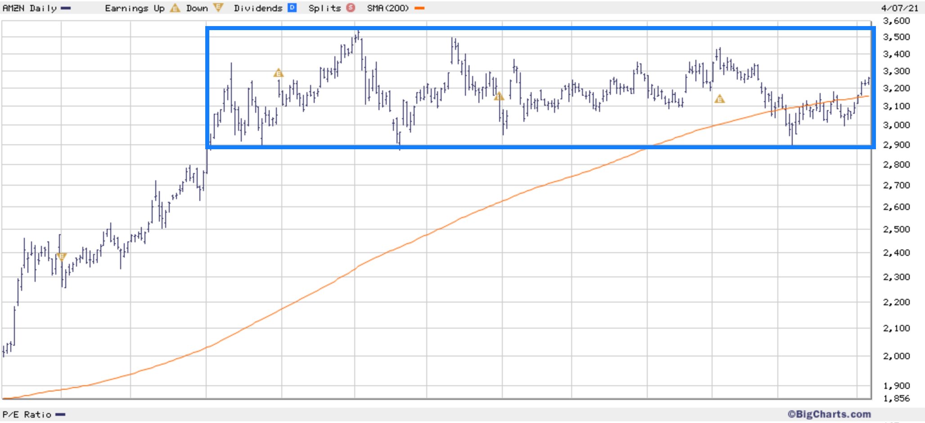Click the earnings down marker on the chart
The width and height of the screenshot is (925, 423).
pos(61,257)
